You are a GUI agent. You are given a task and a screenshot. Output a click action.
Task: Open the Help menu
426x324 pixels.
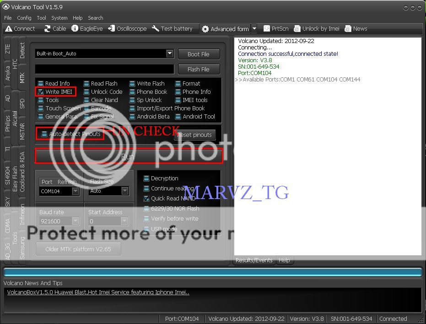(77, 18)
